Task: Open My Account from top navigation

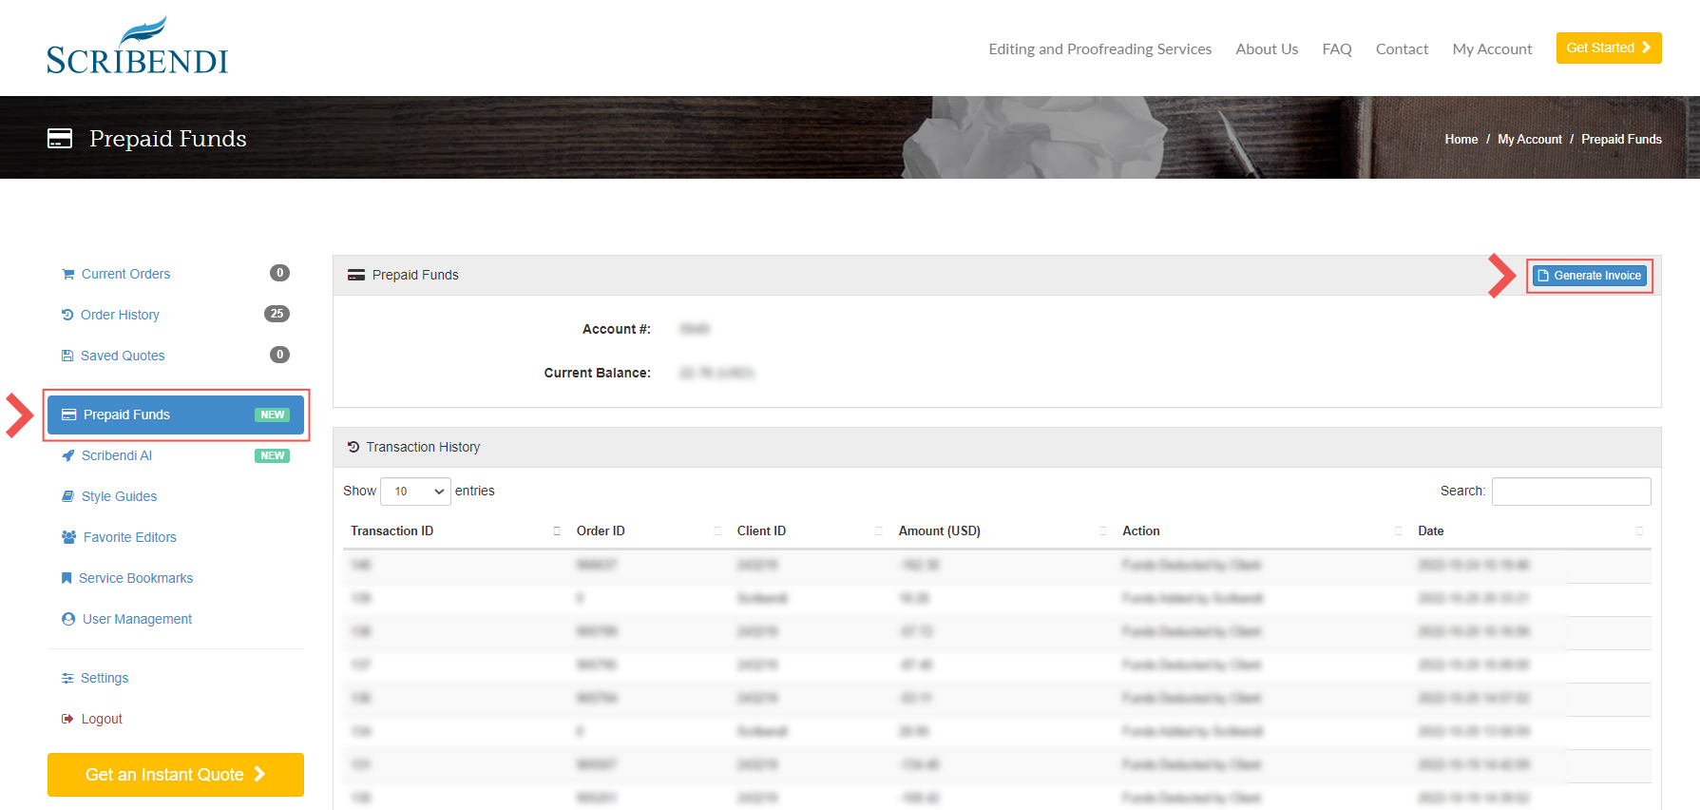Action: pyautogui.click(x=1492, y=49)
